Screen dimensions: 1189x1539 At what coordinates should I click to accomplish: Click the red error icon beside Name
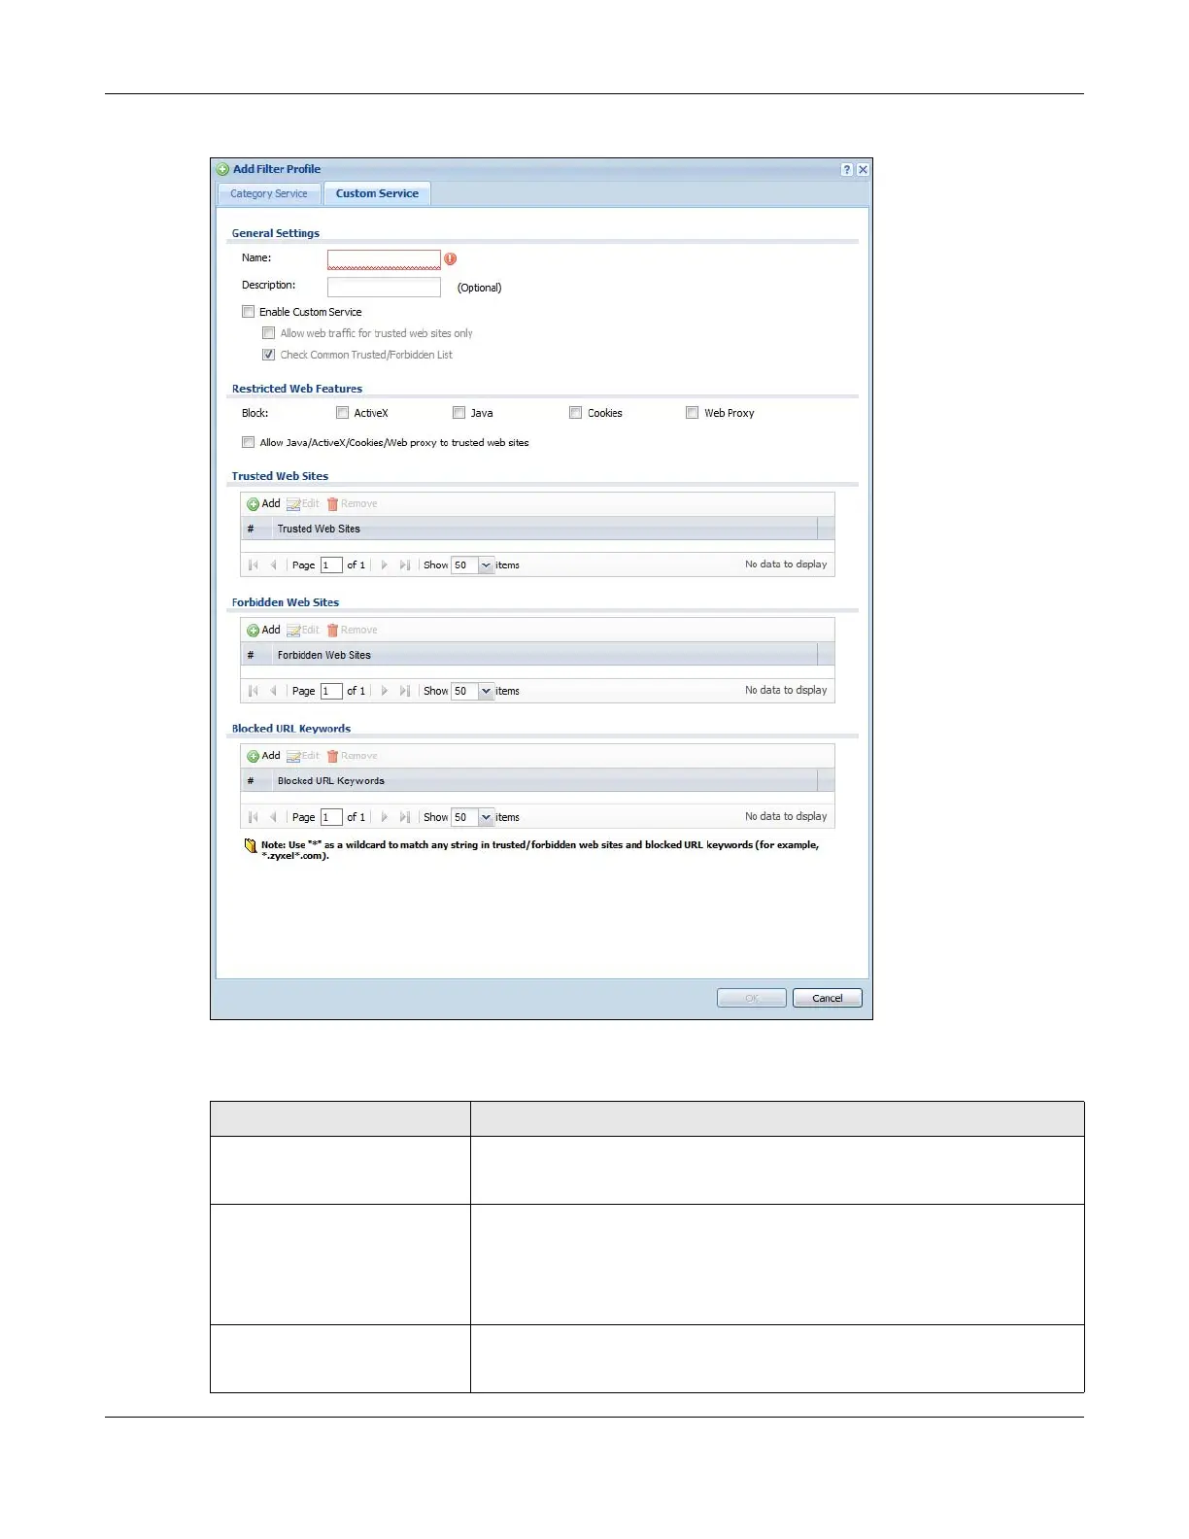(451, 259)
